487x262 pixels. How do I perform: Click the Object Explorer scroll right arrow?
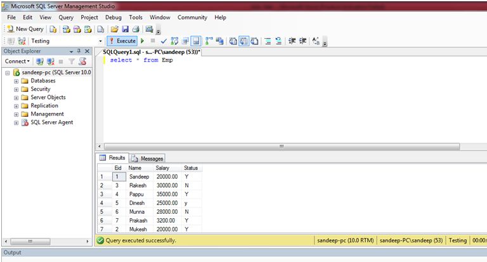tap(88, 242)
